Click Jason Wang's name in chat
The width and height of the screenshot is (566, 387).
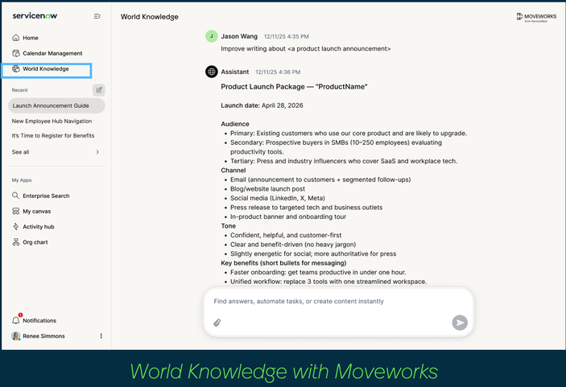[x=239, y=36]
